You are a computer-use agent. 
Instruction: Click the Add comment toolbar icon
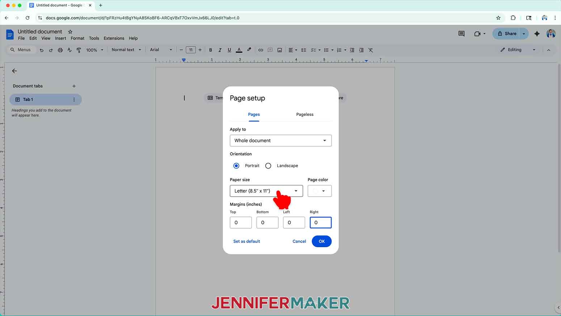click(x=270, y=50)
